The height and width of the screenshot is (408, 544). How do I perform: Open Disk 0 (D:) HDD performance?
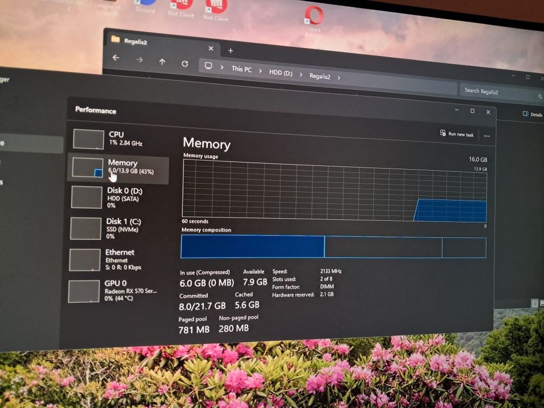pyautogui.click(x=117, y=198)
